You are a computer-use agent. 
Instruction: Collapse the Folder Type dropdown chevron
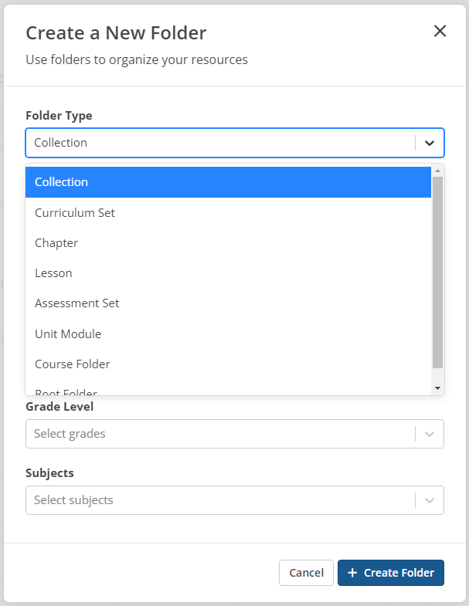tap(430, 143)
